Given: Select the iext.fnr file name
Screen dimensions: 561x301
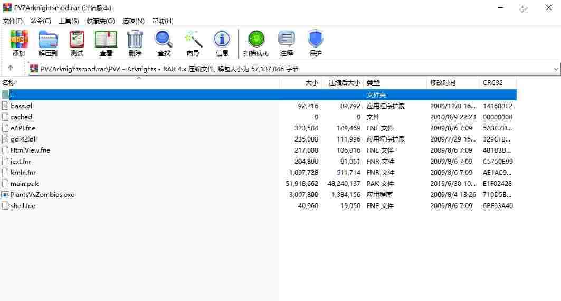Looking at the screenshot, I should (x=21, y=162).
